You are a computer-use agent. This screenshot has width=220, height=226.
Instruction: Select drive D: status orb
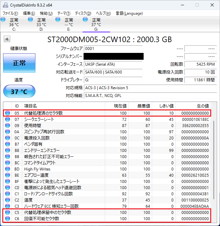click(x=30, y=19)
